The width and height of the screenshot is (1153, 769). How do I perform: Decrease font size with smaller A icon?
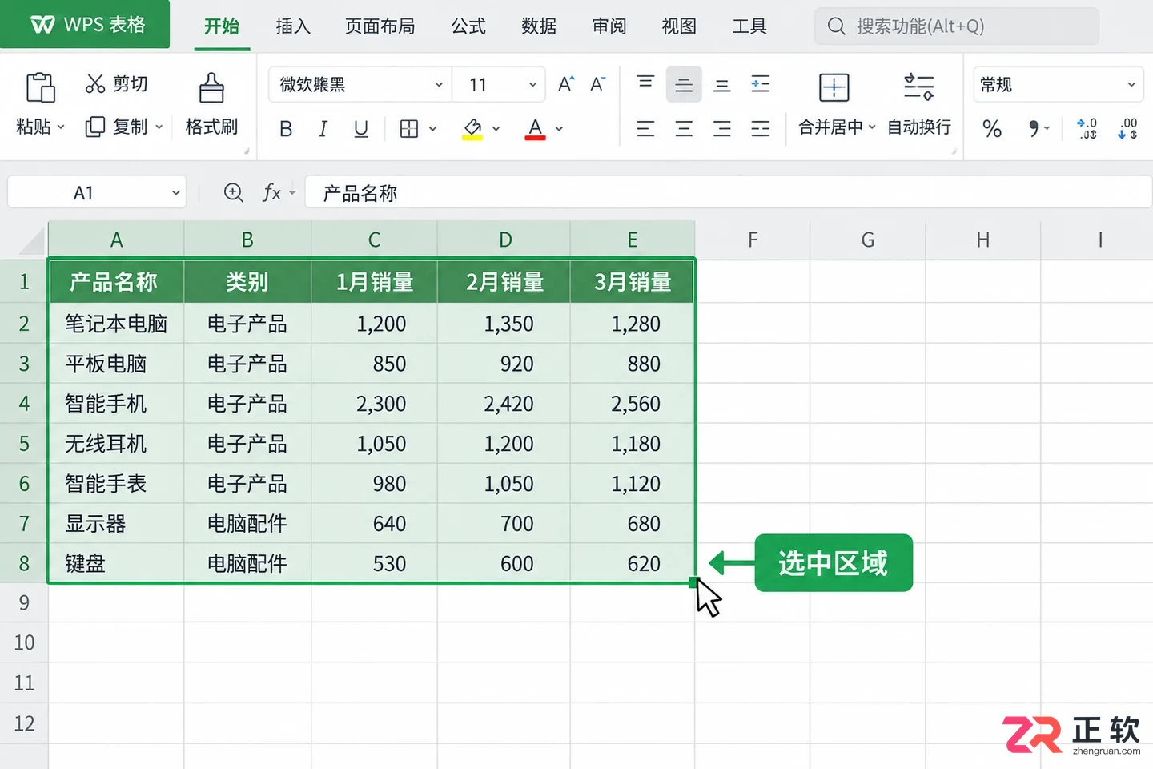597,84
